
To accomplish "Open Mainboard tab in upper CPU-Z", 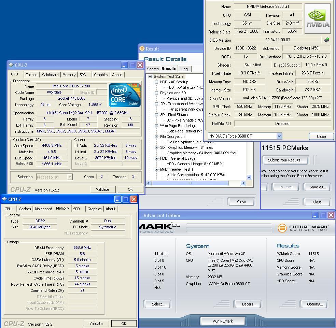I will tap(50, 75).
